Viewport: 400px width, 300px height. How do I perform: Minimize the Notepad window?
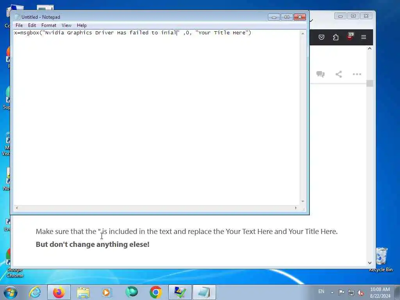pyautogui.click(x=274, y=17)
